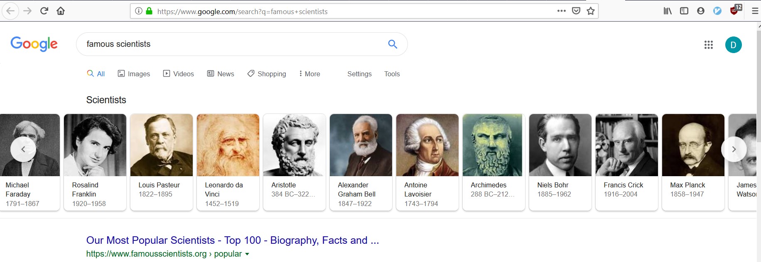Switch to the News tab

click(221, 74)
